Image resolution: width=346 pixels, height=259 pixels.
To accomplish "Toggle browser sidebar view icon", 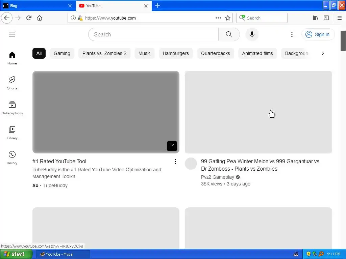I will click(x=326, y=18).
